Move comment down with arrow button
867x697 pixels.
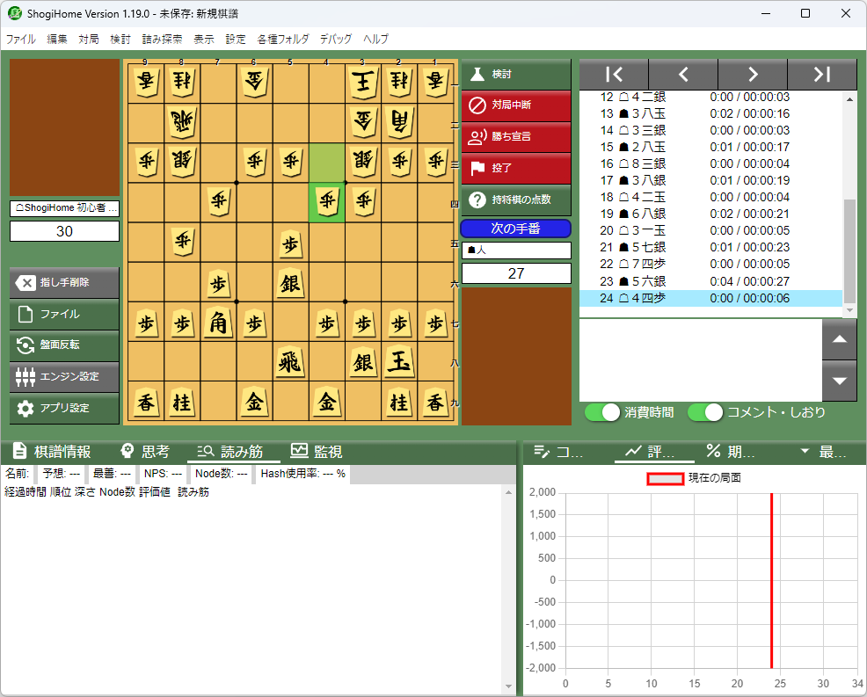pos(840,381)
